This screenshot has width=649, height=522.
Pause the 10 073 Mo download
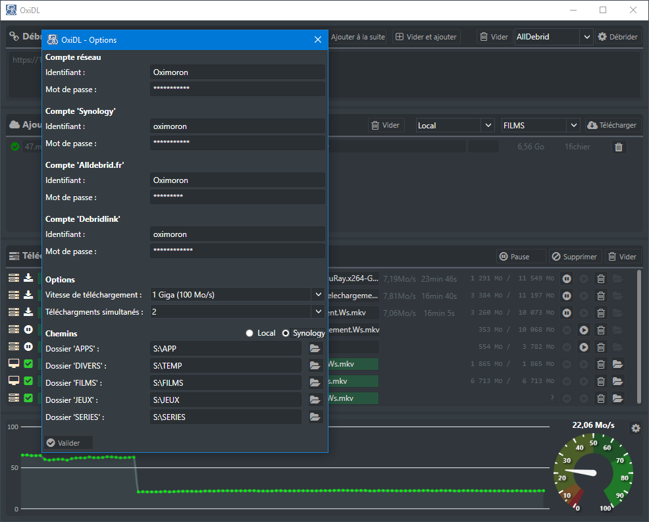tap(567, 313)
